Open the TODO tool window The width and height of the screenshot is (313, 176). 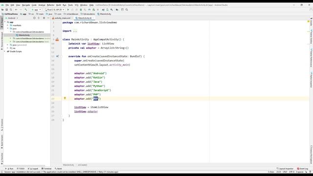(x=21, y=169)
